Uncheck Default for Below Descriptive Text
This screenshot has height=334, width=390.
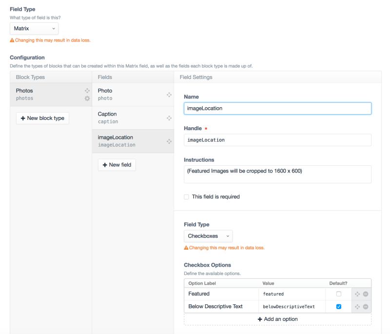[339, 307]
